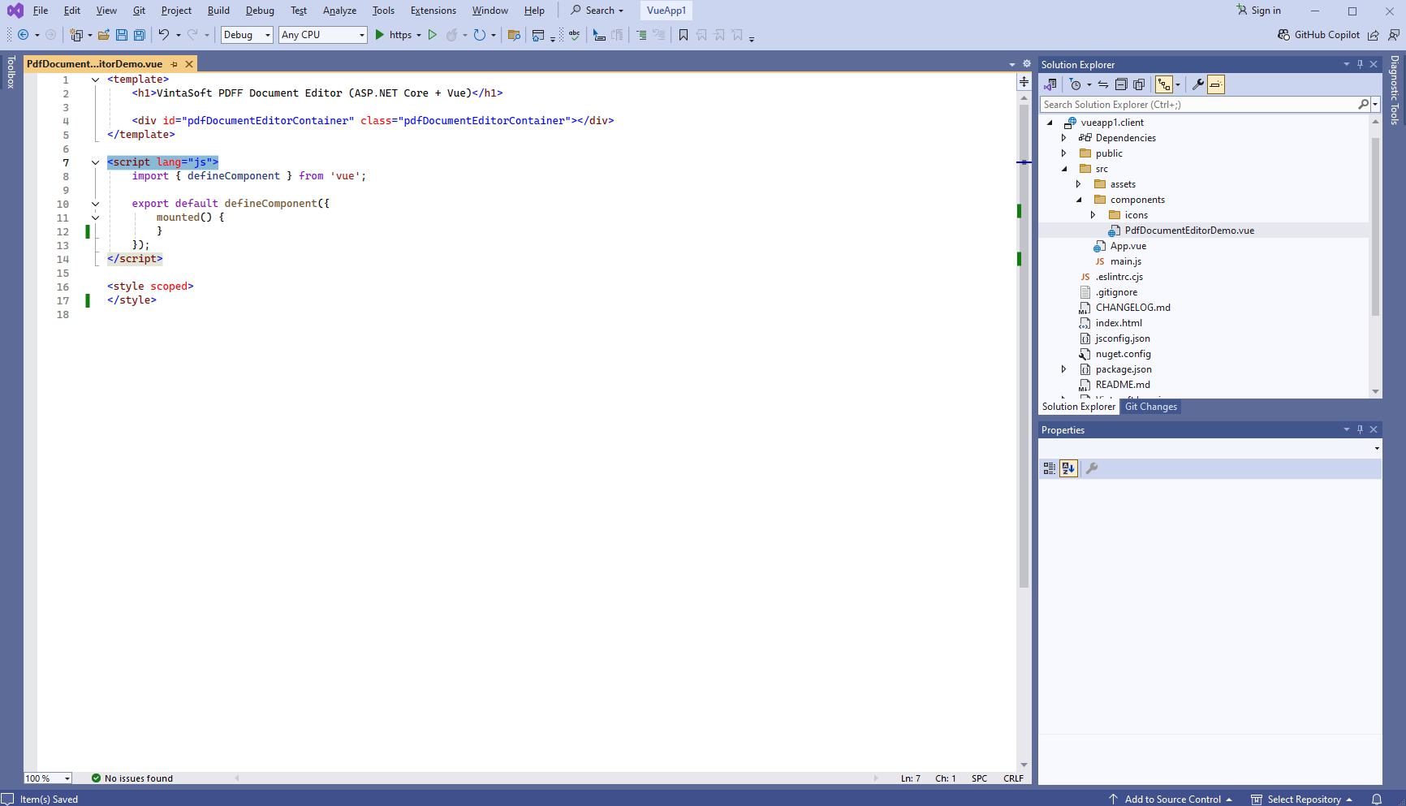Image resolution: width=1406 pixels, height=806 pixels.
Task: Toggle Alphabetical sort in Properties panel
Action: point(1068,468)
